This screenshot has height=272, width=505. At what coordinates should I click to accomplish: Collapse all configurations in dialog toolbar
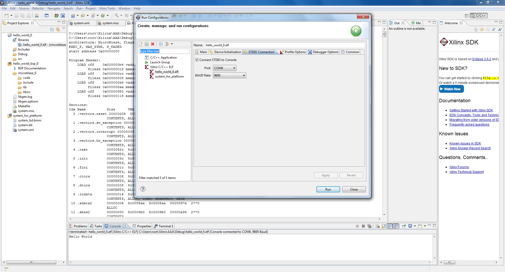pyautogui.click(x=161, y=44)
